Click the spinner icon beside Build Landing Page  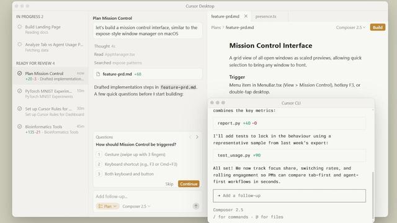click(19, 27)
